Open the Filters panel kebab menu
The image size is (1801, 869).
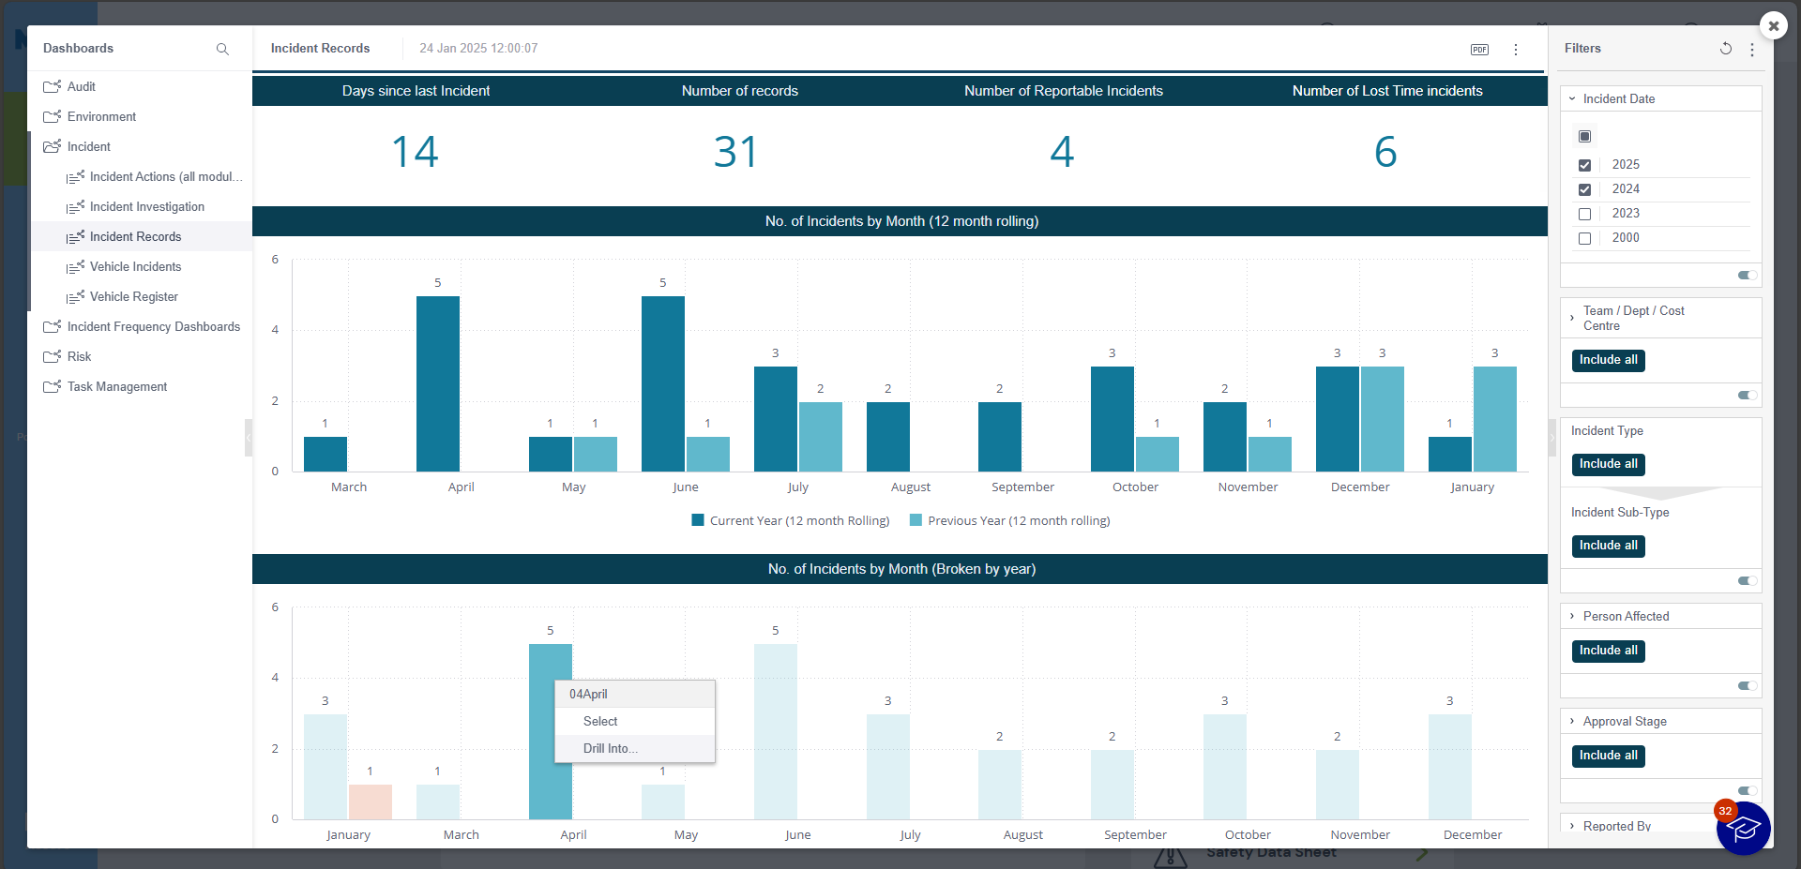coord(1752,50)
